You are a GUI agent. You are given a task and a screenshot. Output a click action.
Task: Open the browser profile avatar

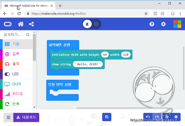173,14
